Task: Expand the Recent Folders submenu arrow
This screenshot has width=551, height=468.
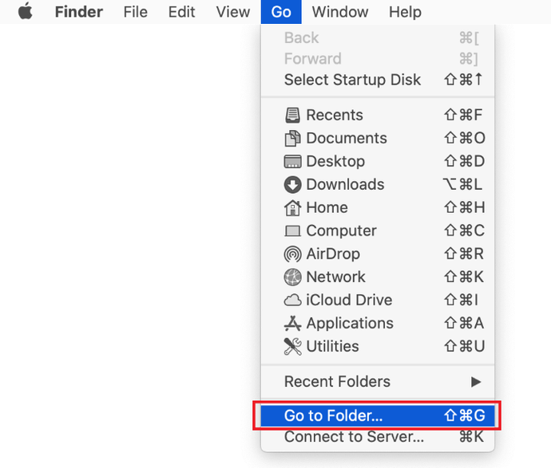Action: [x=476, y=382]
